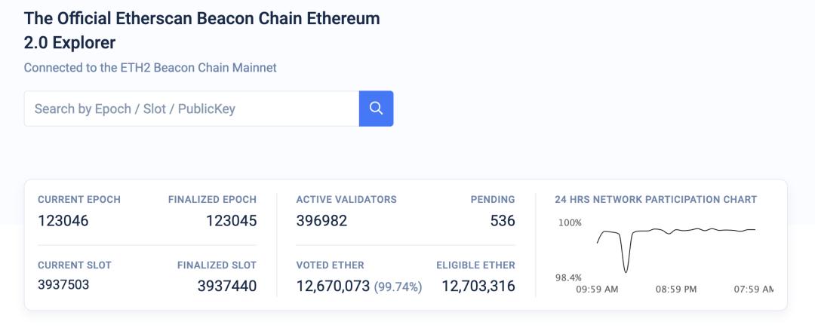Click finalized slot value 3937440

tap(226, 286)
